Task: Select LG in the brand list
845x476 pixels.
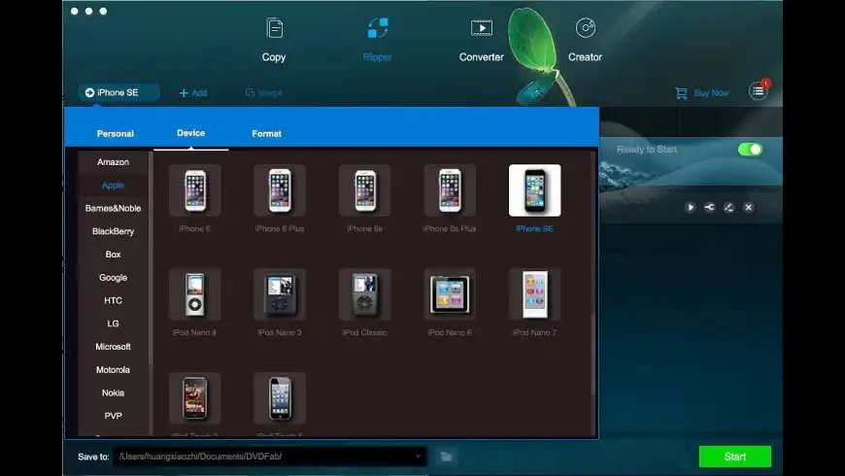Action: (114, 323)
